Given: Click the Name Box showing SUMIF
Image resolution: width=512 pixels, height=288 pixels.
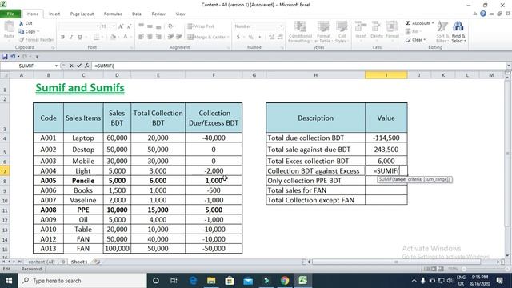Looking at the screenshot, I should [26, 66].
